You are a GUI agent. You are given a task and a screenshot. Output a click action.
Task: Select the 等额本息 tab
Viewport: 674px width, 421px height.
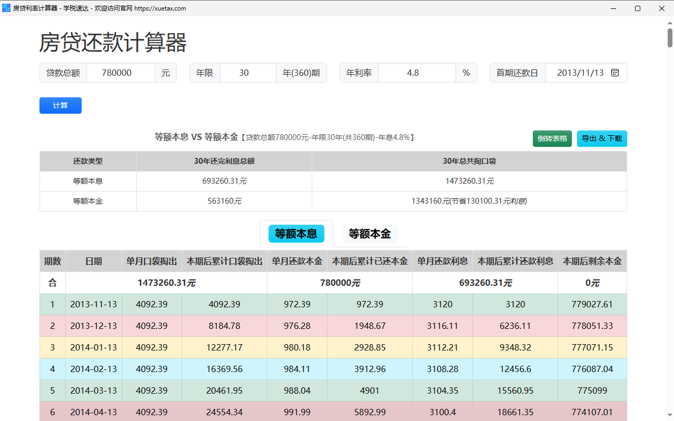tap(296, 234)
